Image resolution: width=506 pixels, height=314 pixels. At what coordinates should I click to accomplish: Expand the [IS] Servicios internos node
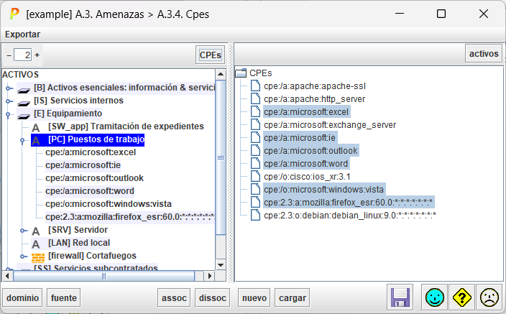[x=9, y=101]
